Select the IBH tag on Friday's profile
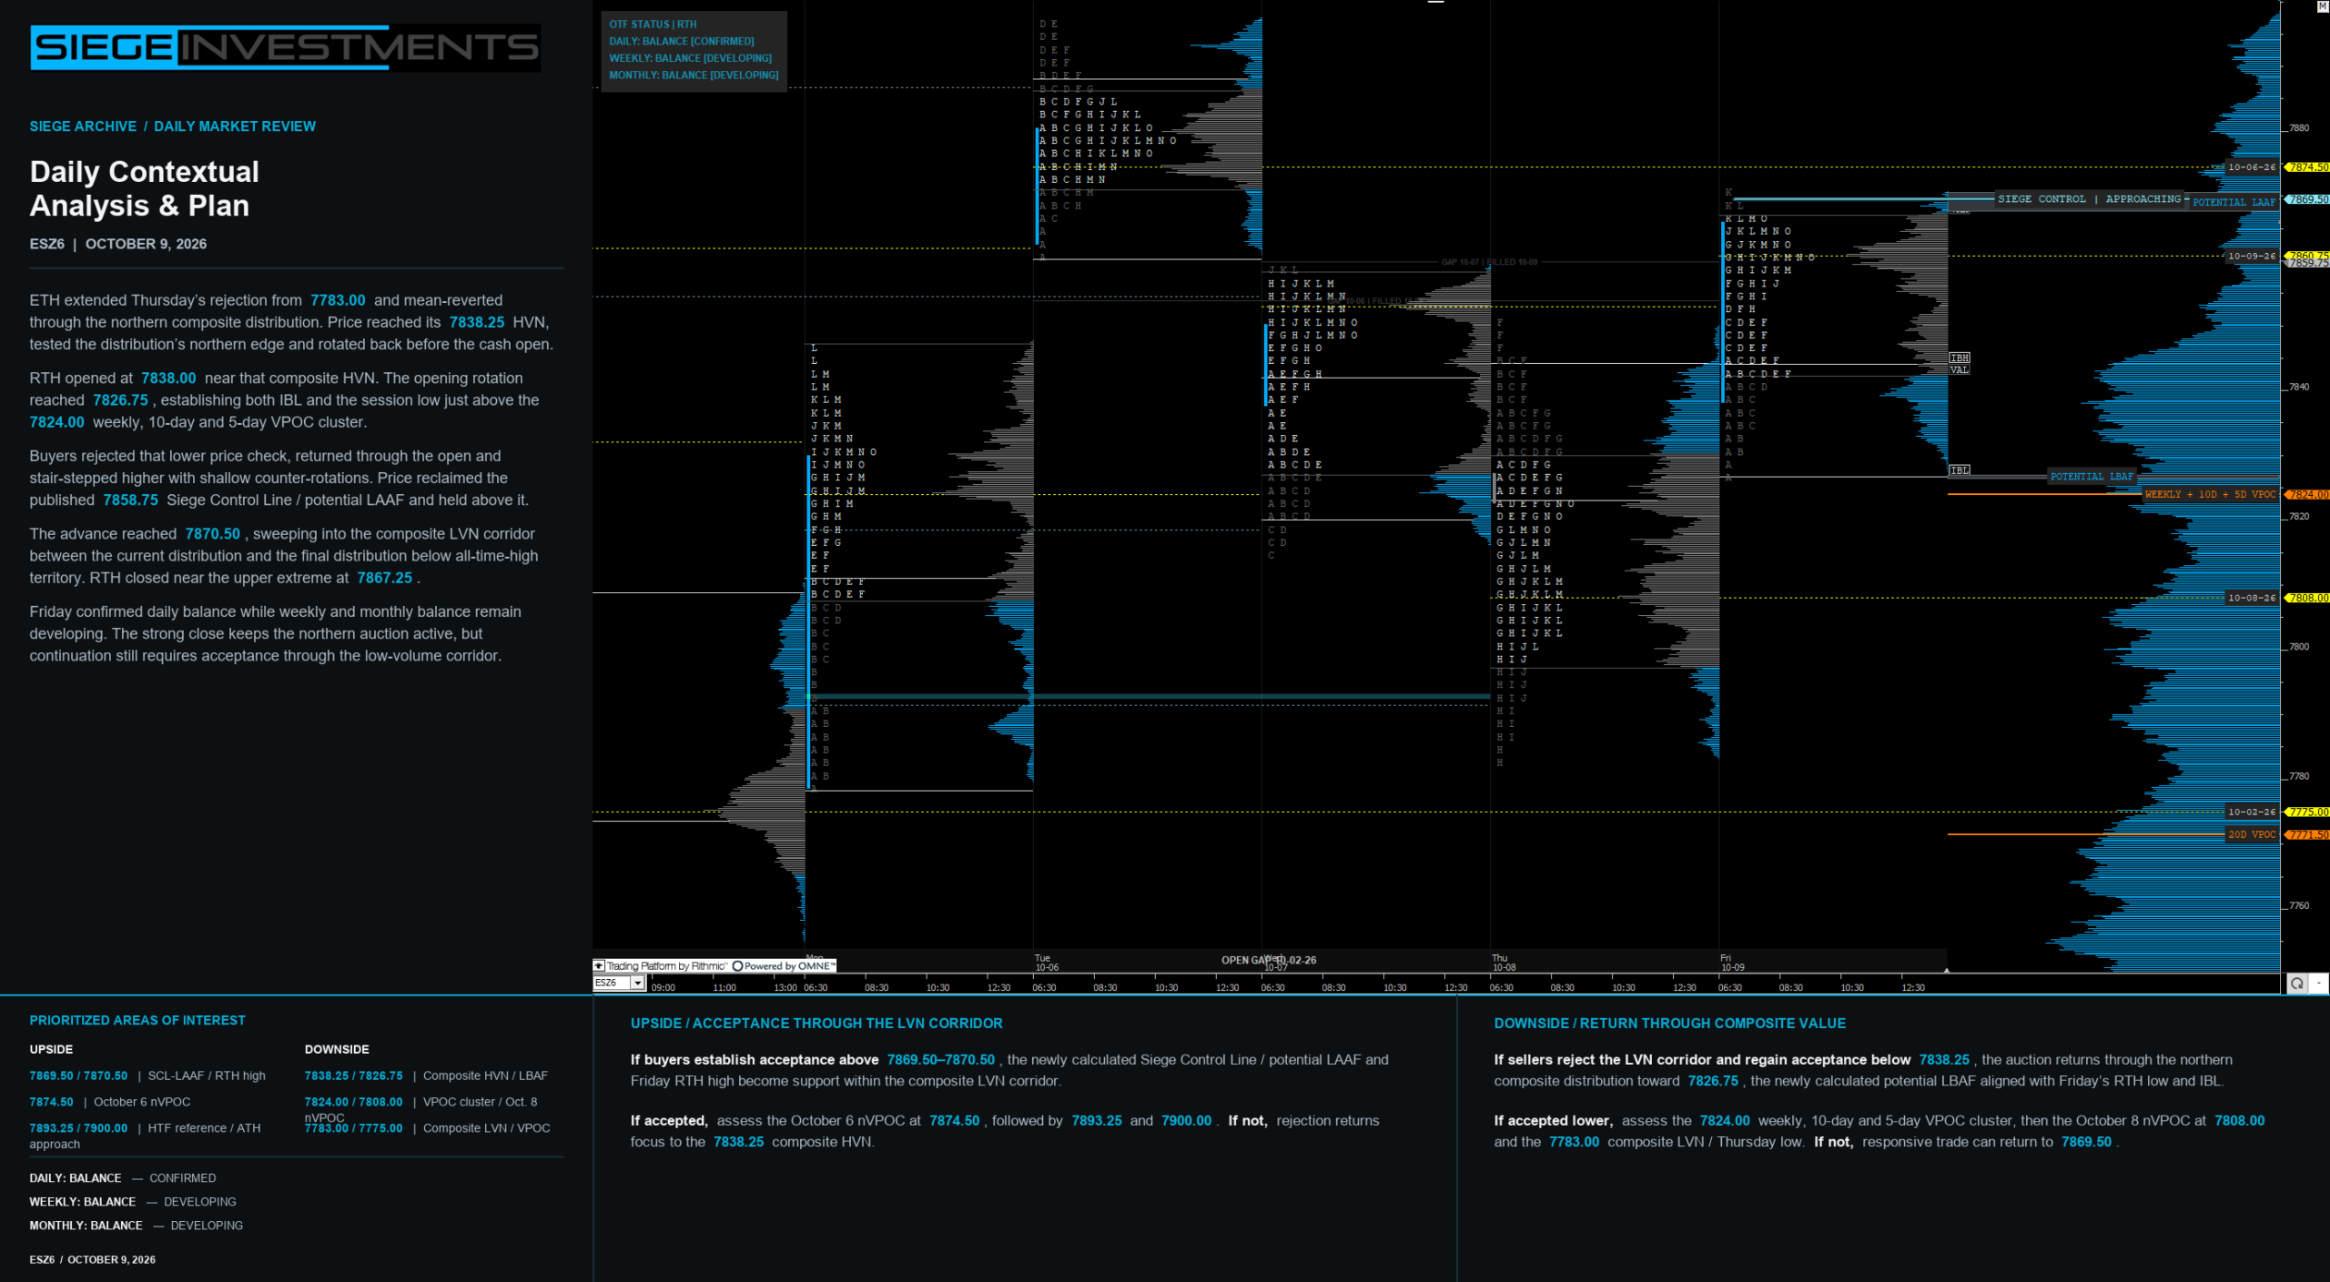The image size is (2330, 1282). [1960, 358]
